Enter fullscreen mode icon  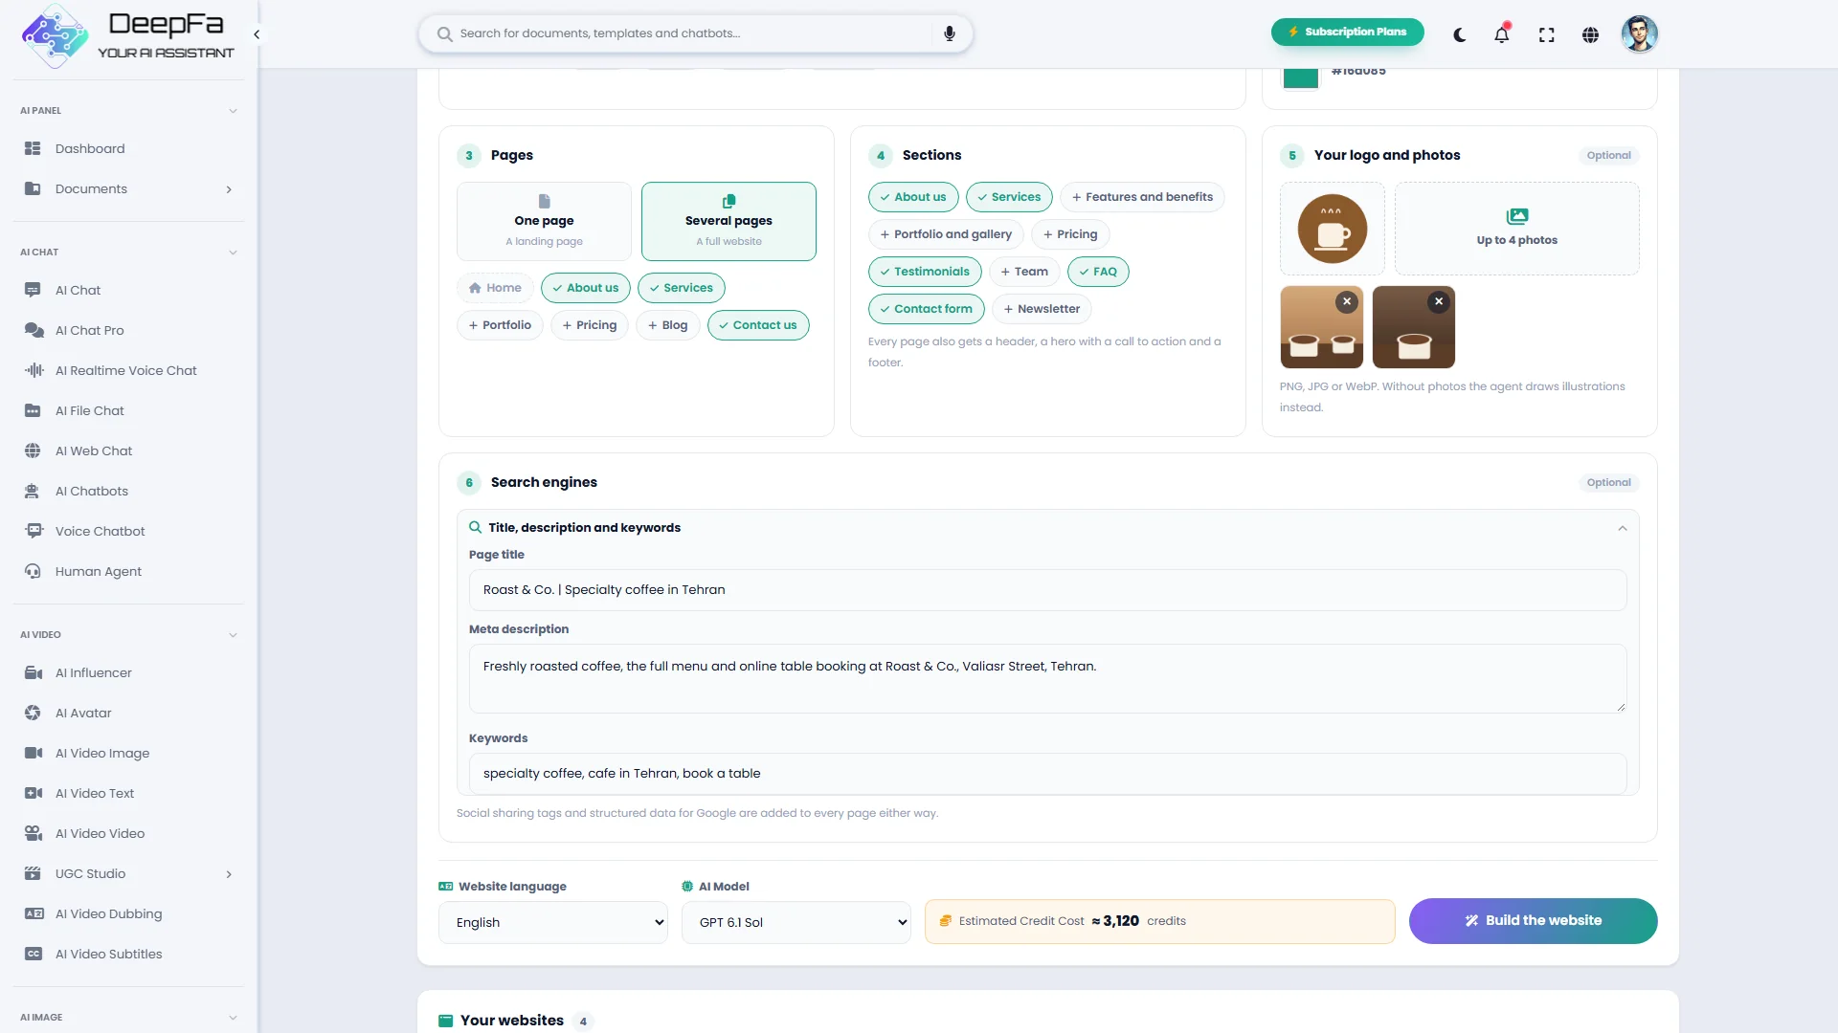(1546, 34)
